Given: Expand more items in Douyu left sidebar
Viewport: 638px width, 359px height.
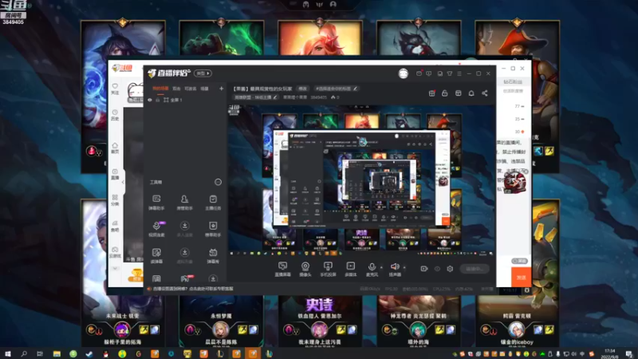Looking at the screenshot, I should (115, 269).
